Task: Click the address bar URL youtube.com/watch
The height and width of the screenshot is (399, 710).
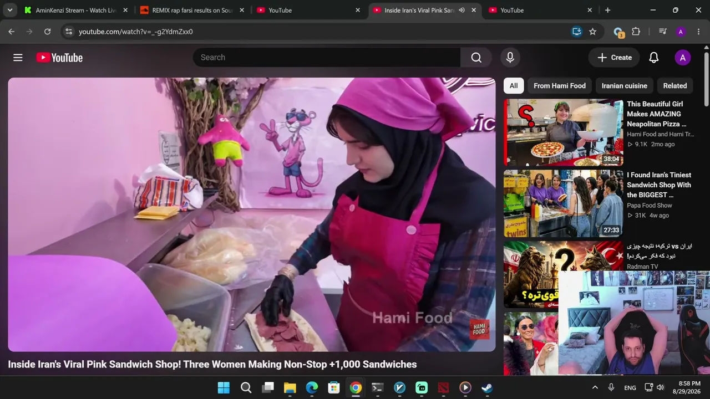Action: [136, 32]
